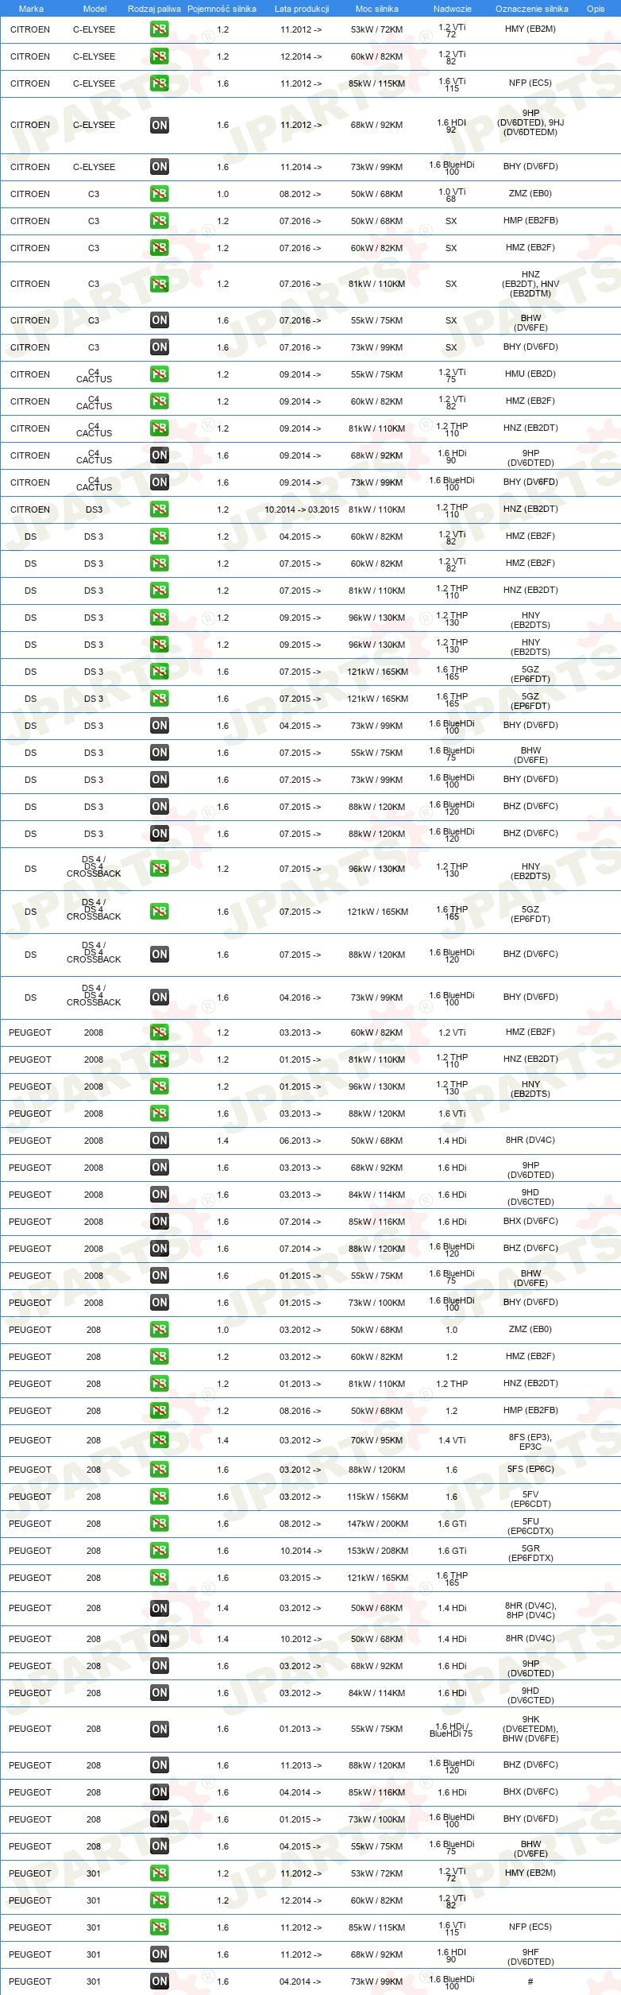
Task: Click diesel ON icon in DS 4 Crossback 04.2016 row
Action: 160,997
